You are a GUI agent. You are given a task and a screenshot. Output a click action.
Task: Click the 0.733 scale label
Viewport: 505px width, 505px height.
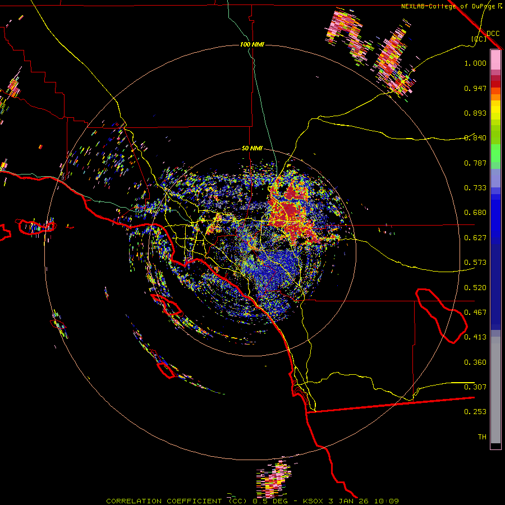tap(475, 188)
